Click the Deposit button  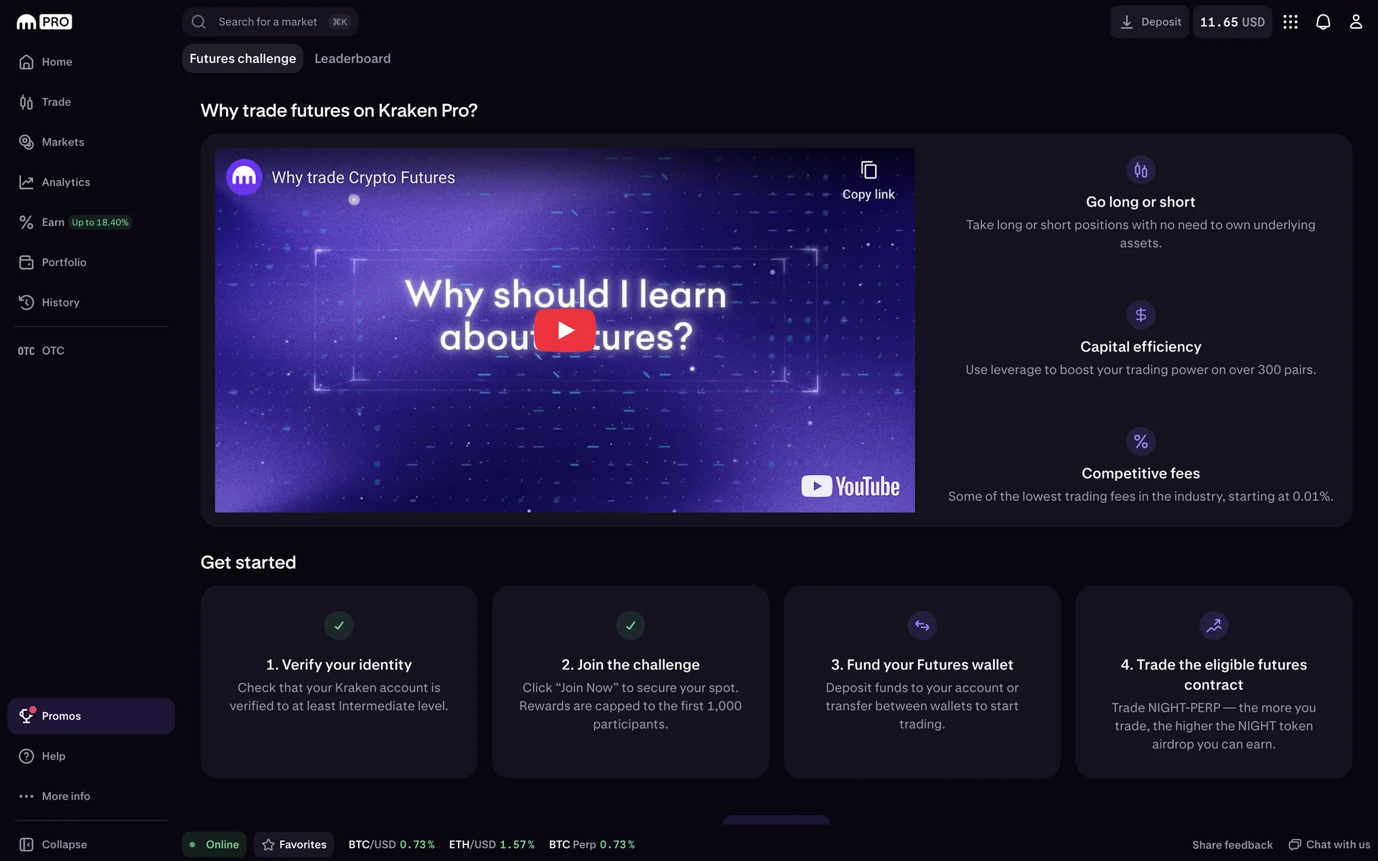point(1150,22)
